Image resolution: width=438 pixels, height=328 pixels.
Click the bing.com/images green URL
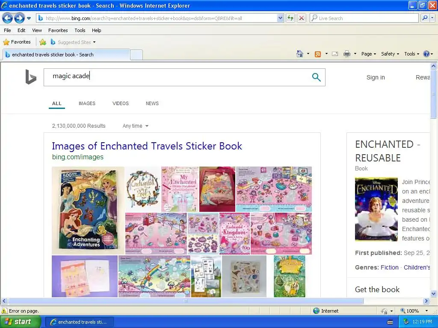(78, 157)
